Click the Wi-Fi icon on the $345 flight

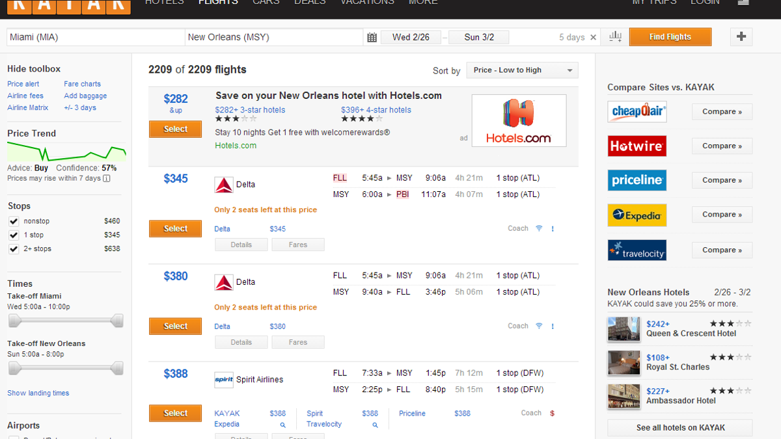pos(539,228)
